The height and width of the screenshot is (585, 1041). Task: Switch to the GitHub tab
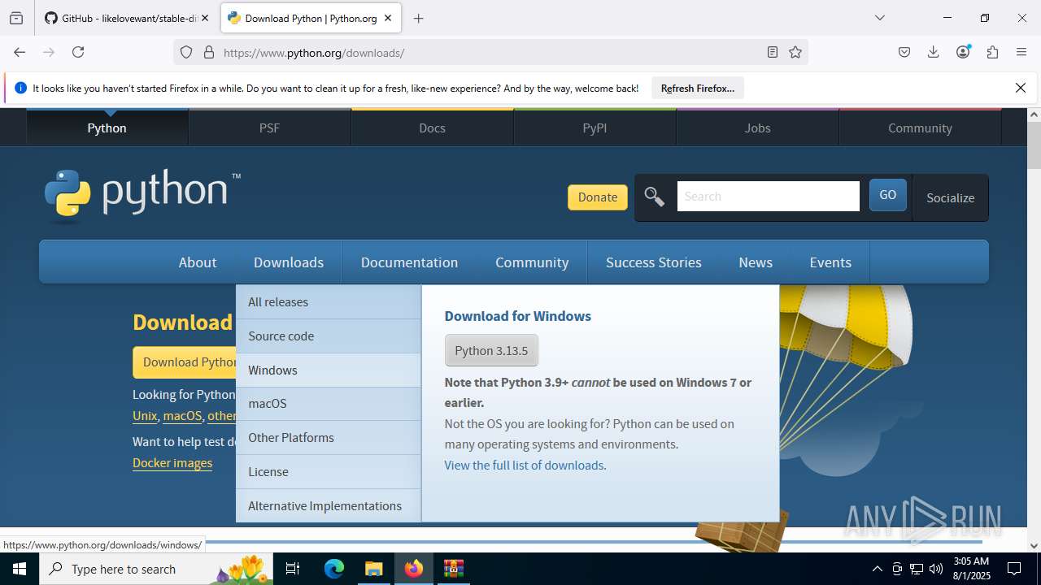127,18
